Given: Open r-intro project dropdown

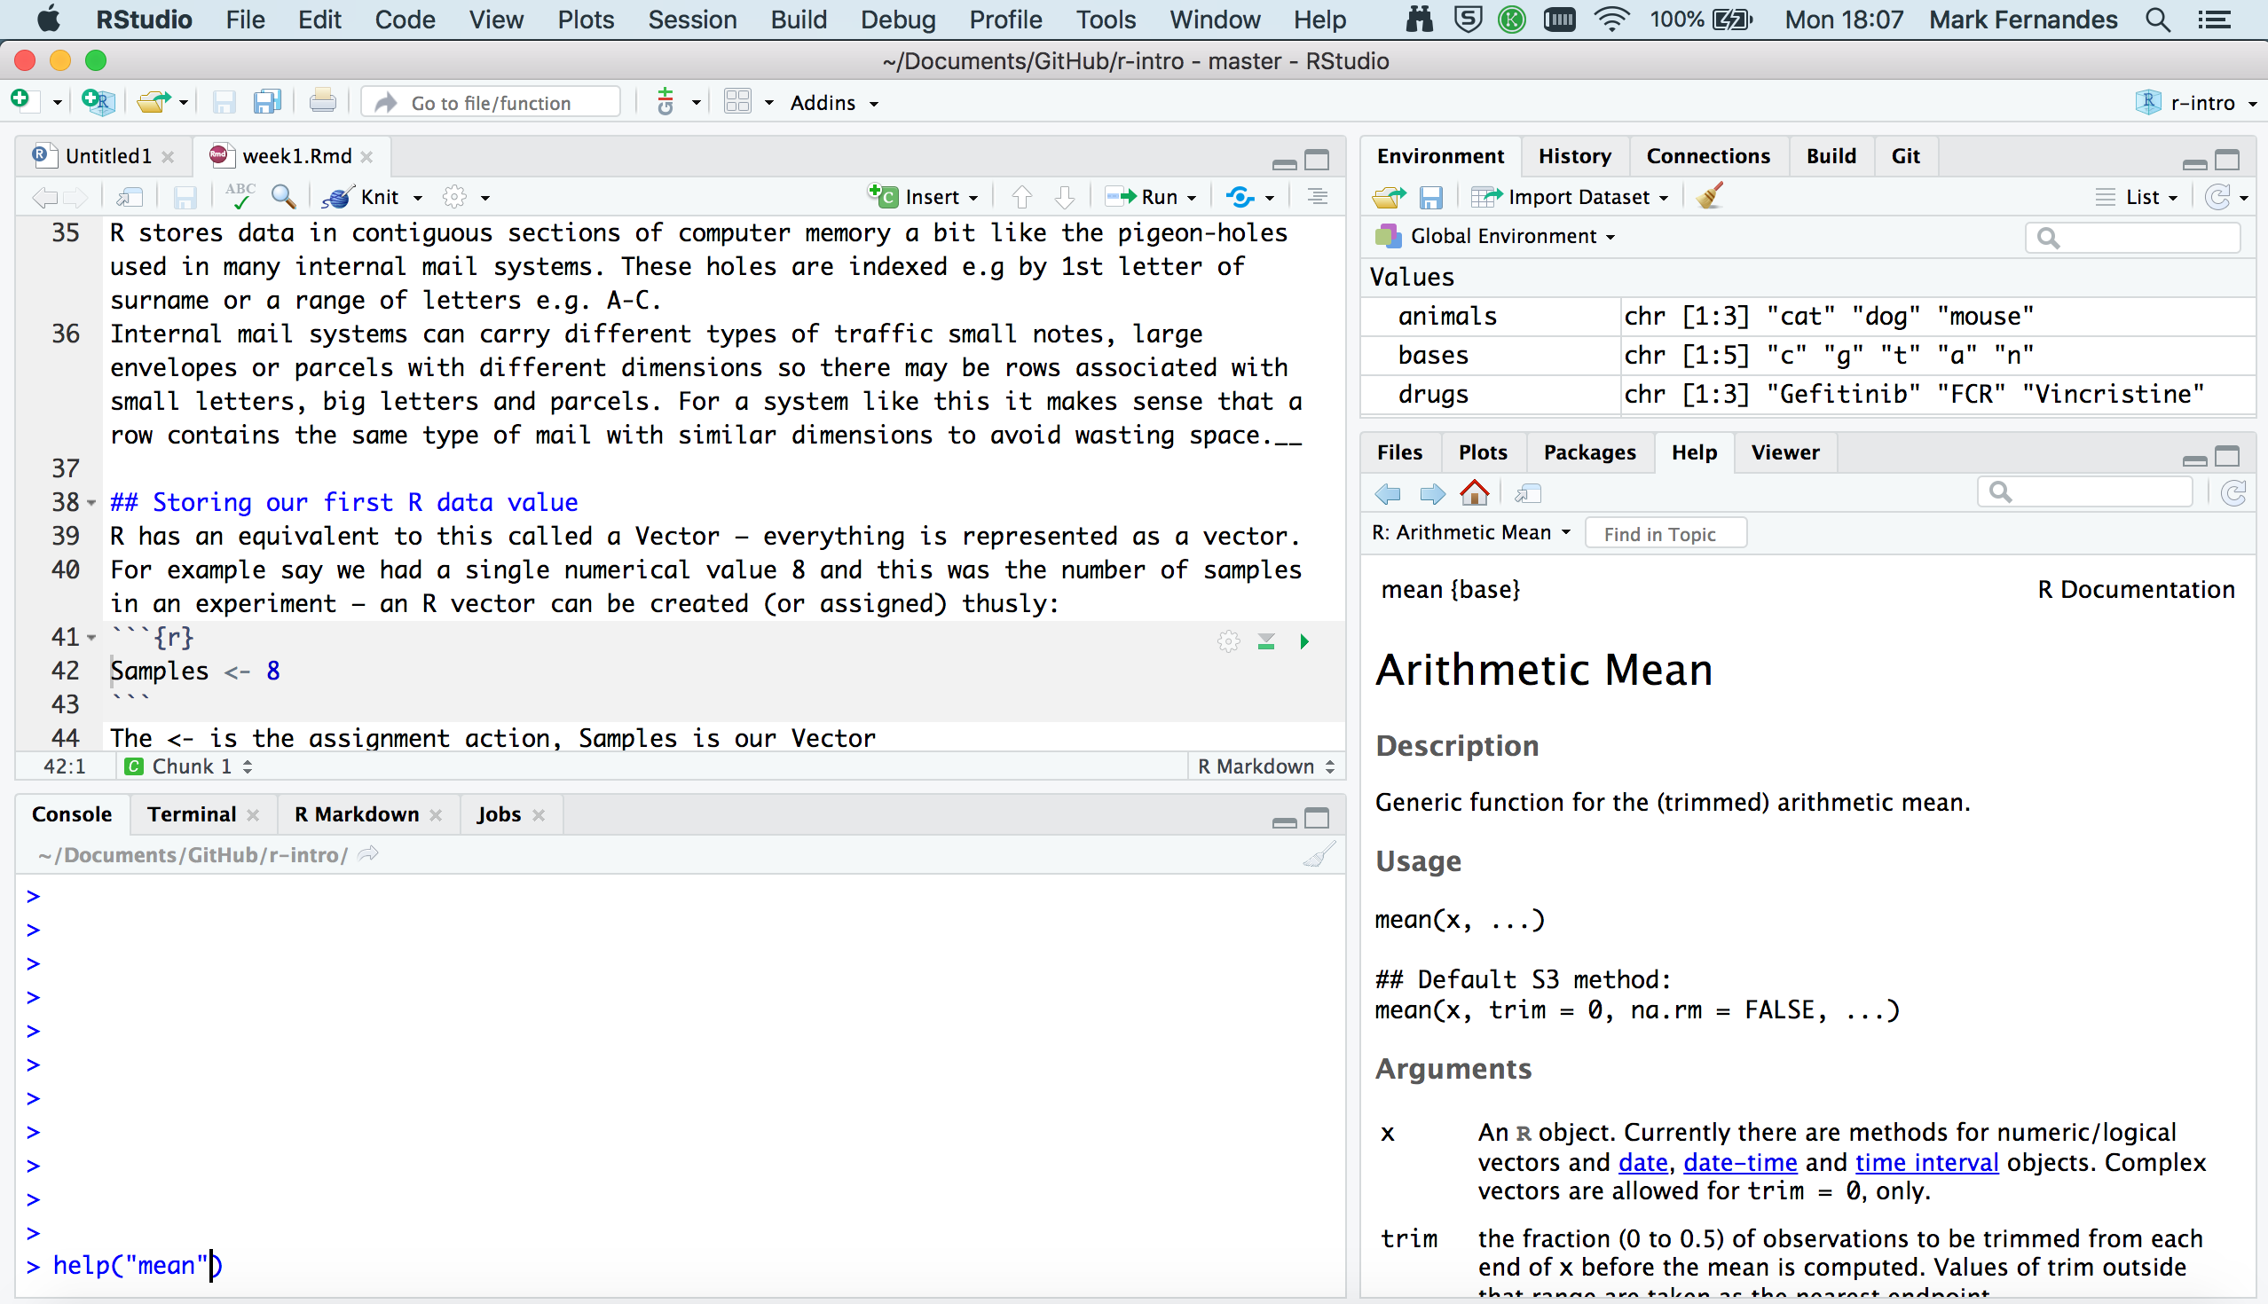Looking at the screenshot, I should coord(2195,103).
